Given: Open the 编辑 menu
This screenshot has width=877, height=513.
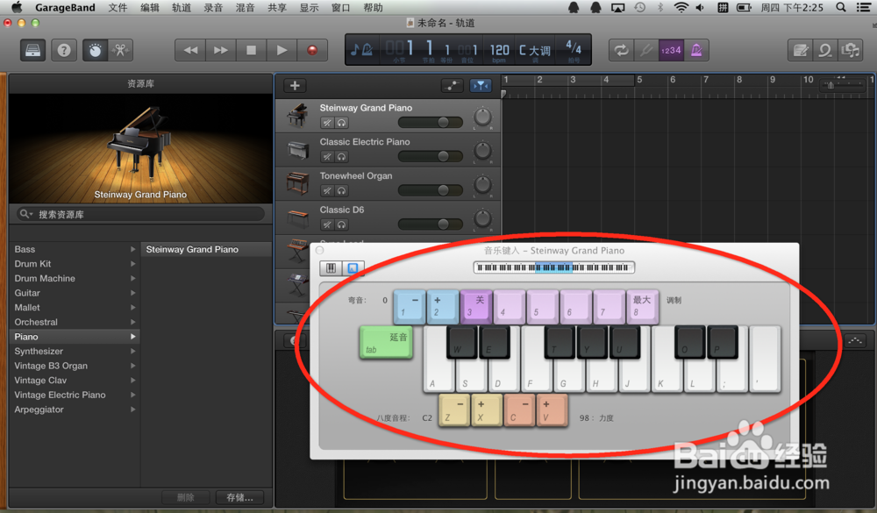Looking at the screenshot, I should tap(149, 8).
